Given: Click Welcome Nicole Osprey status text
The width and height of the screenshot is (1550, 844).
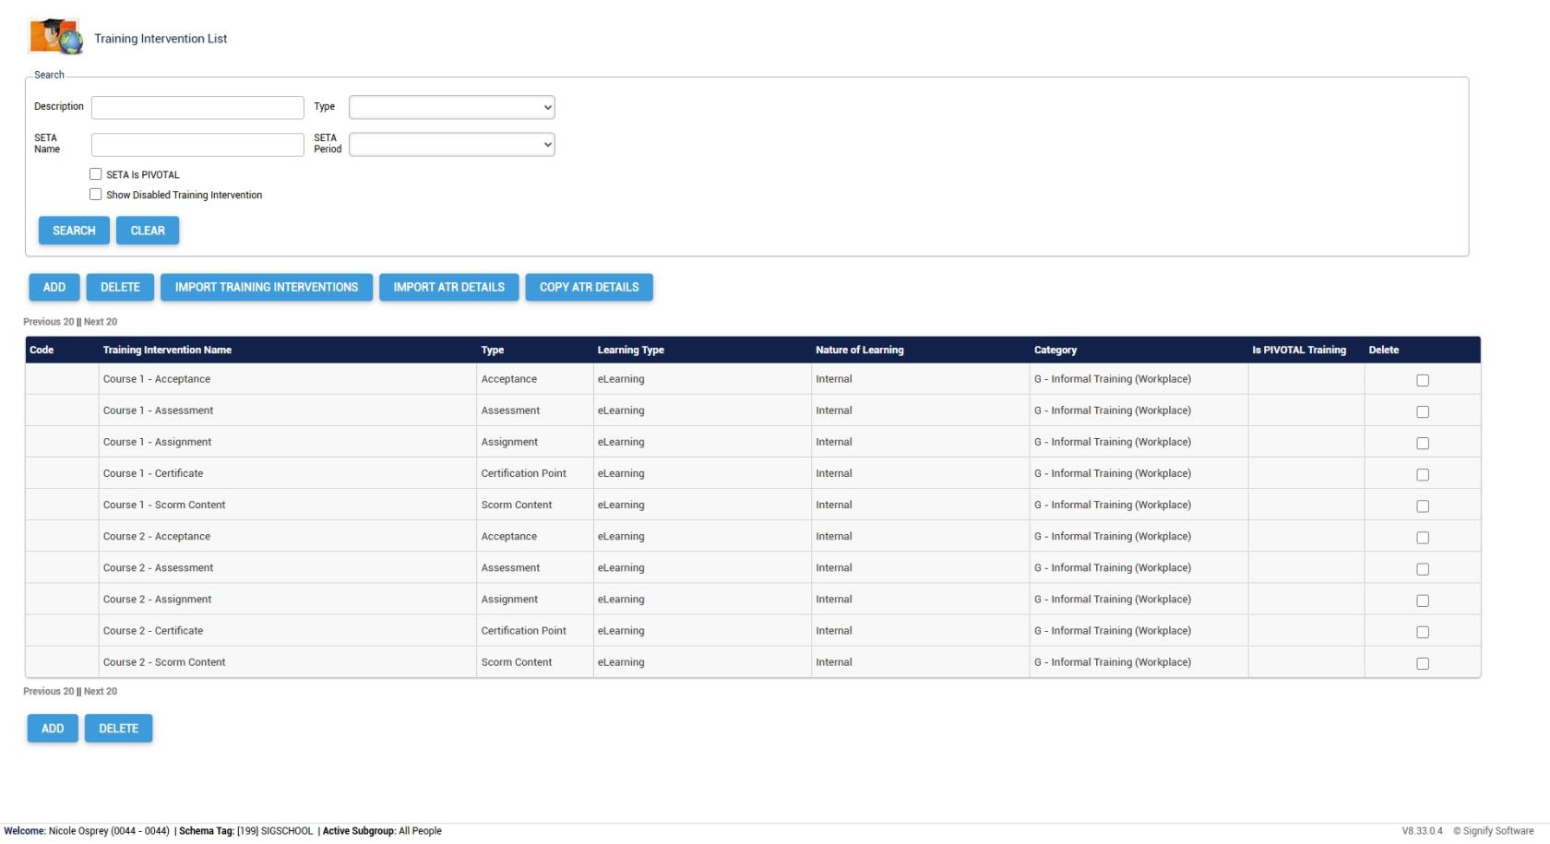Looking at the screenshot, I should (x=87, y=831).
